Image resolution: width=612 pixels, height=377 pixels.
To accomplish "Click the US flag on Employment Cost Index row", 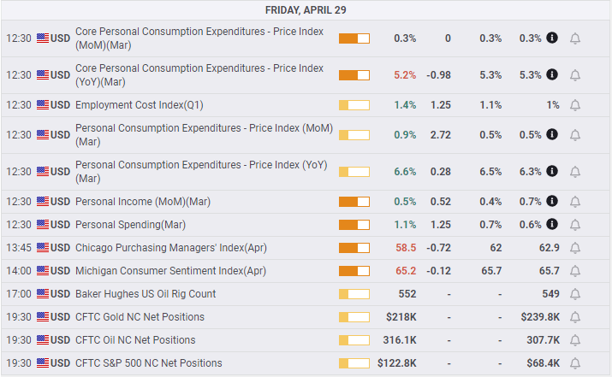I will point(43,105).
